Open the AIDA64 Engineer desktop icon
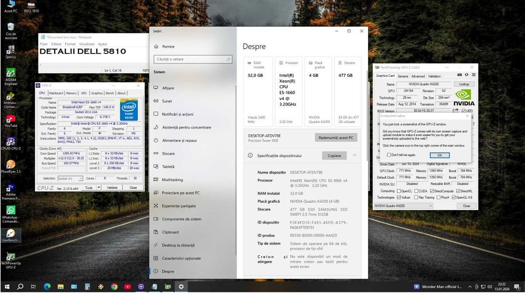 (10, 77)
